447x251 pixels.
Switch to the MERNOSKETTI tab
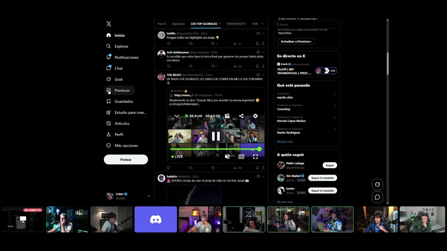point(236,24)
